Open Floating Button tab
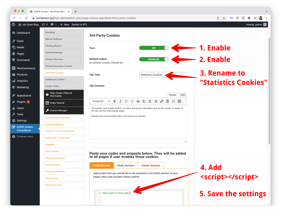 (64, 46)
